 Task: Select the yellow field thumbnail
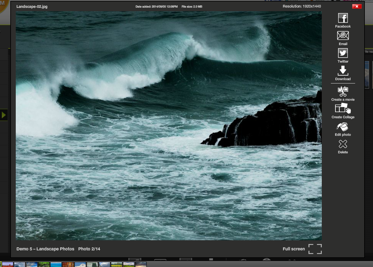(x=117, y=265)
